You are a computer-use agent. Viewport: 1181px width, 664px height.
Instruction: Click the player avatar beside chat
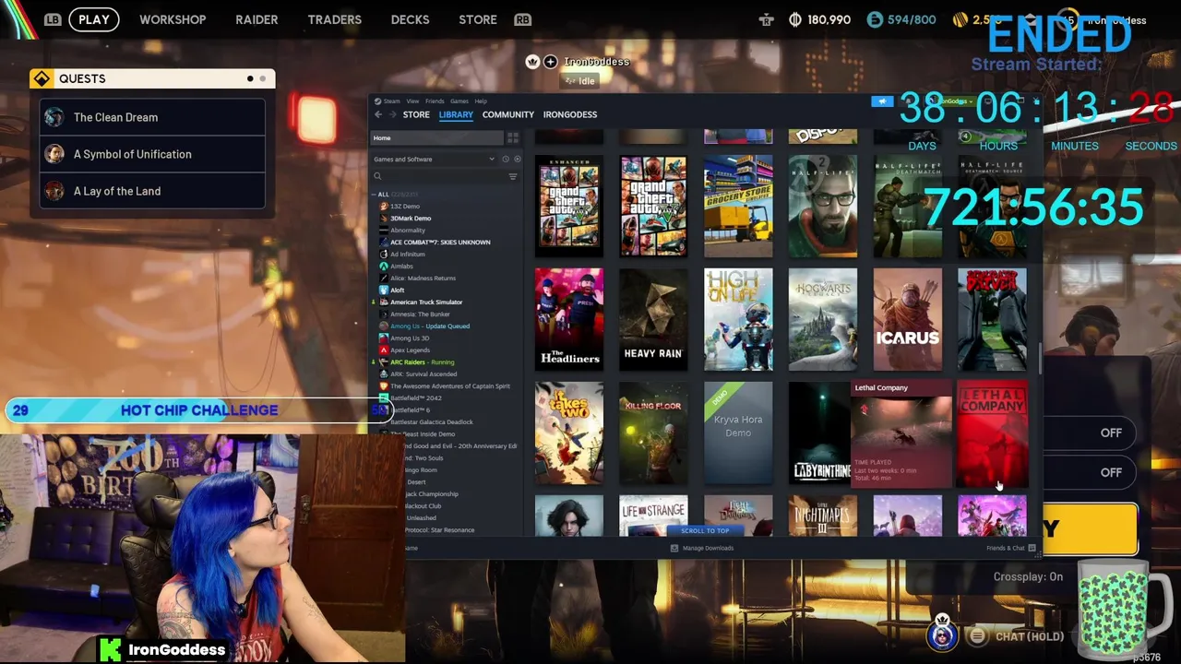942,634
